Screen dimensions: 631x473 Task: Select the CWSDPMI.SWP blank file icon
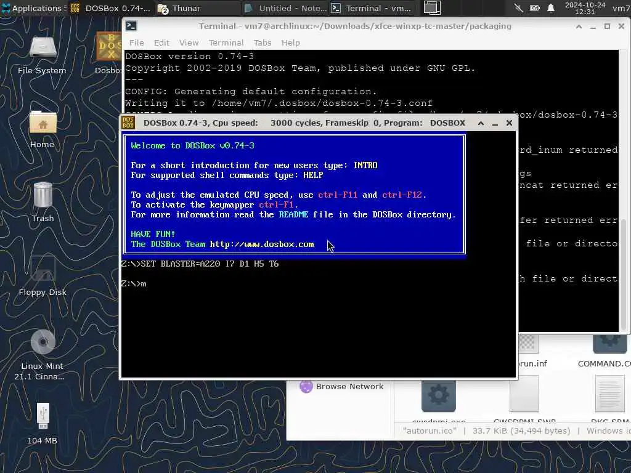[524, 394]
